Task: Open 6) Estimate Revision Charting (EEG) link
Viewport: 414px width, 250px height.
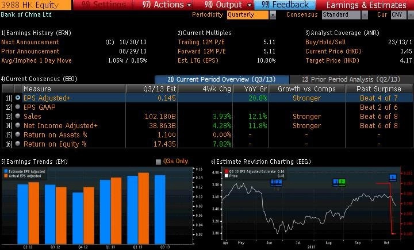Action: point(261,161)
